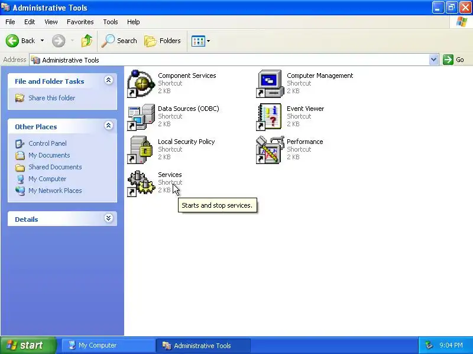
Task: Open the Forward history dropdown arrow
Action: (72, 41)
